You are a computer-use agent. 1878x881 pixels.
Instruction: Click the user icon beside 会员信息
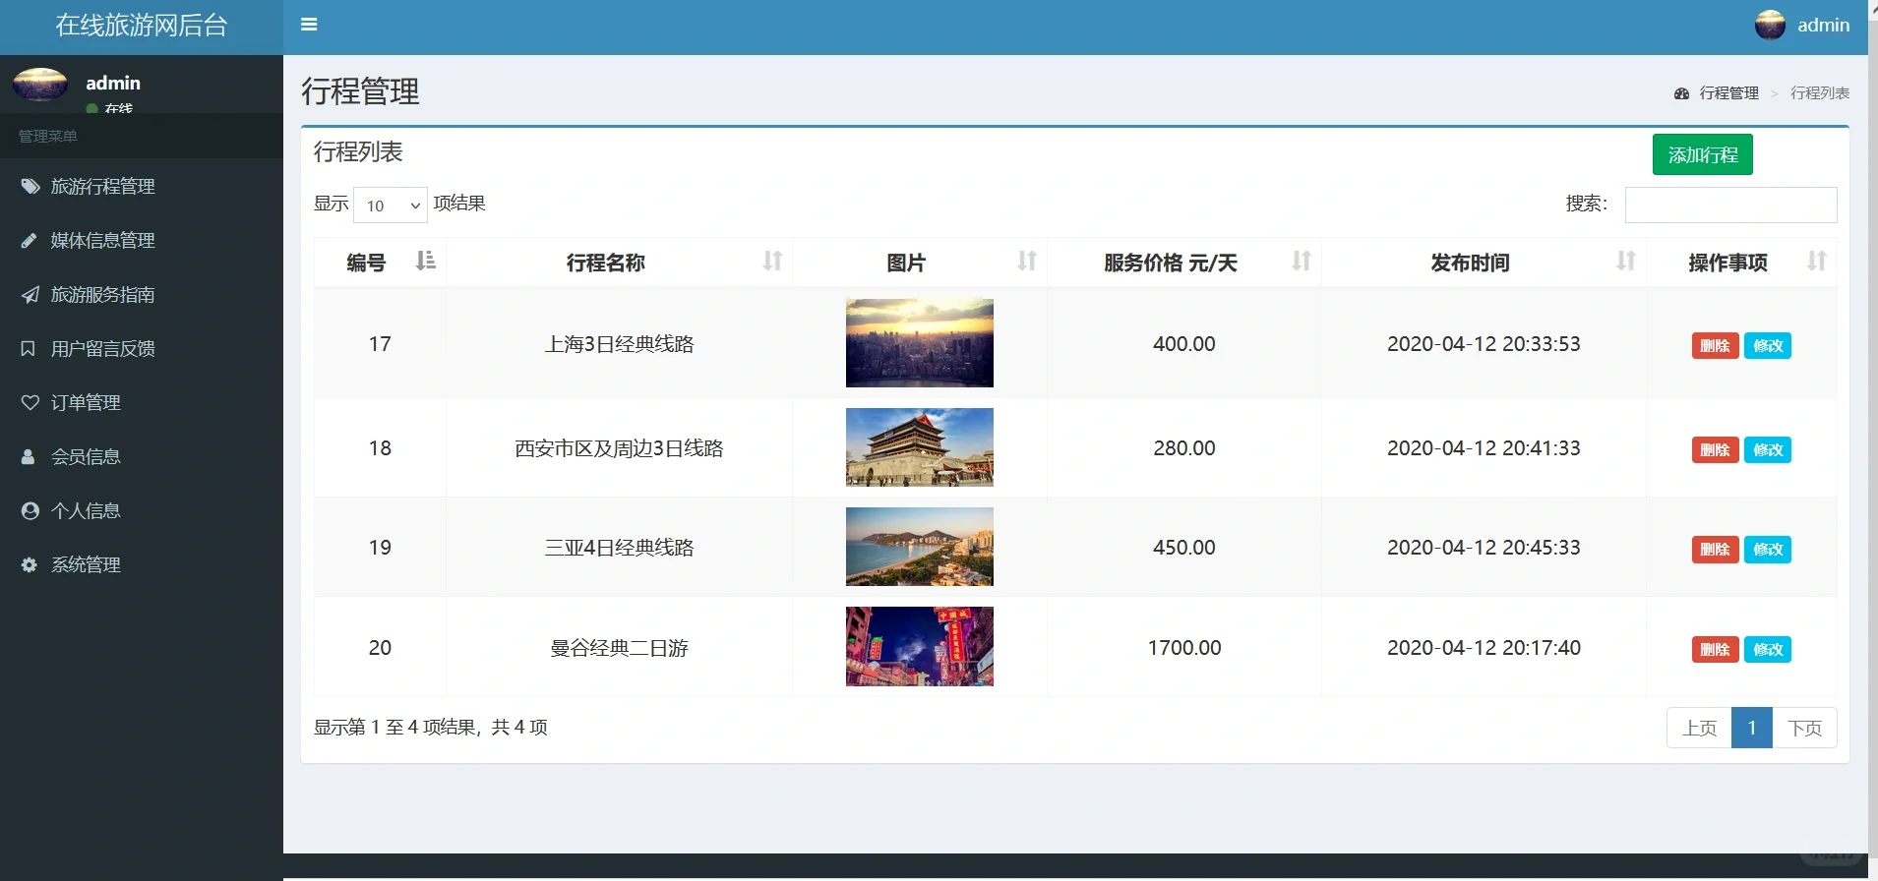point(29,456)
